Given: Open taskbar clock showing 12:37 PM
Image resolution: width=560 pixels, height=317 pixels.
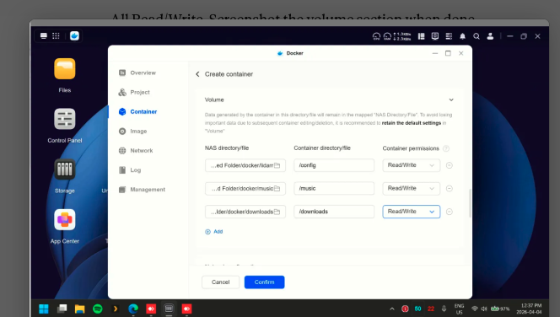Looking at the screenshot, I should tap(530, 309).
